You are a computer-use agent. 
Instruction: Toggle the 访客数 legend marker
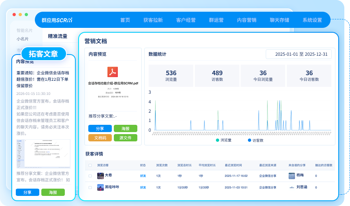(250, 140)
